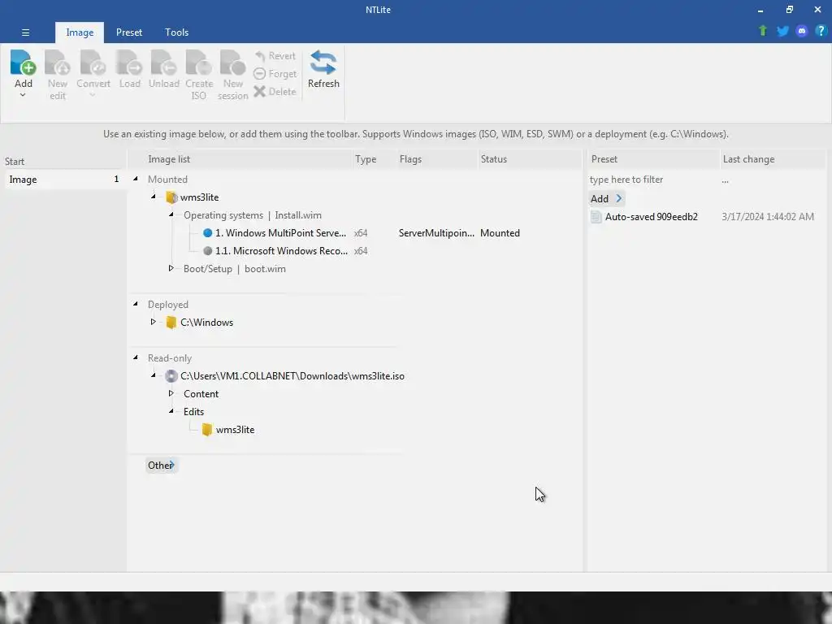The width and height of the screenshot is (832, 624).
Task: Open the dropdown arrow under Add
Action: pos(23,96)
